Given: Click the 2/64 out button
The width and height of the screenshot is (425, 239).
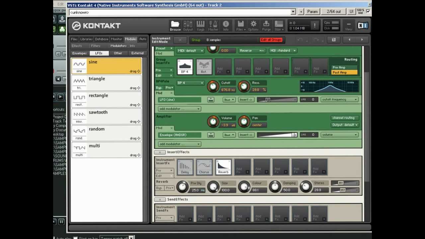Looking at the screenshot, I should point(334,12).
